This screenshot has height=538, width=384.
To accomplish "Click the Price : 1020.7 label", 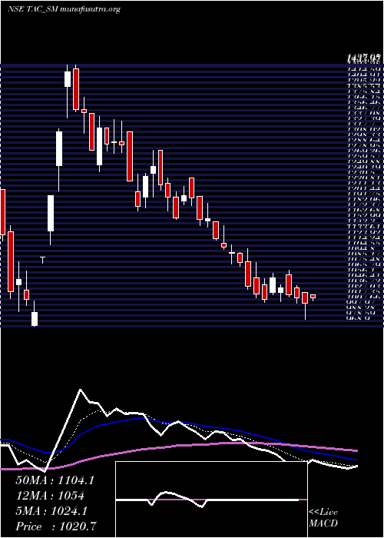I will (56, 526).
